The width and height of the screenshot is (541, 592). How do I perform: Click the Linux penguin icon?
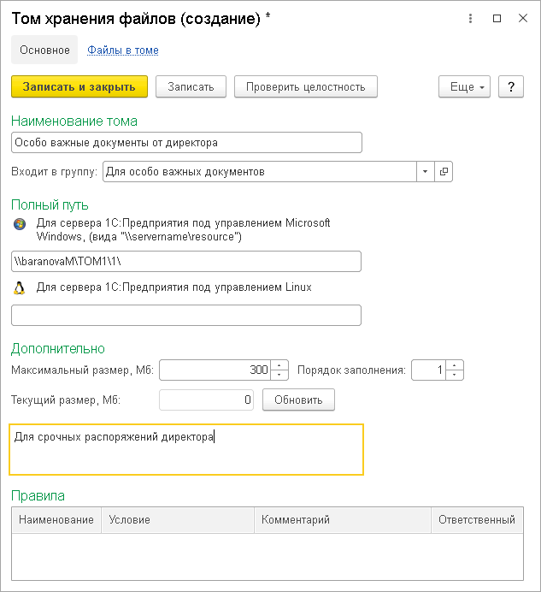coord(20,288)
